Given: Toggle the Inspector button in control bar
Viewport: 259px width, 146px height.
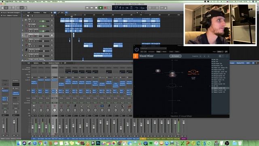Looking at the screenshot, I should tap(6, 8).
